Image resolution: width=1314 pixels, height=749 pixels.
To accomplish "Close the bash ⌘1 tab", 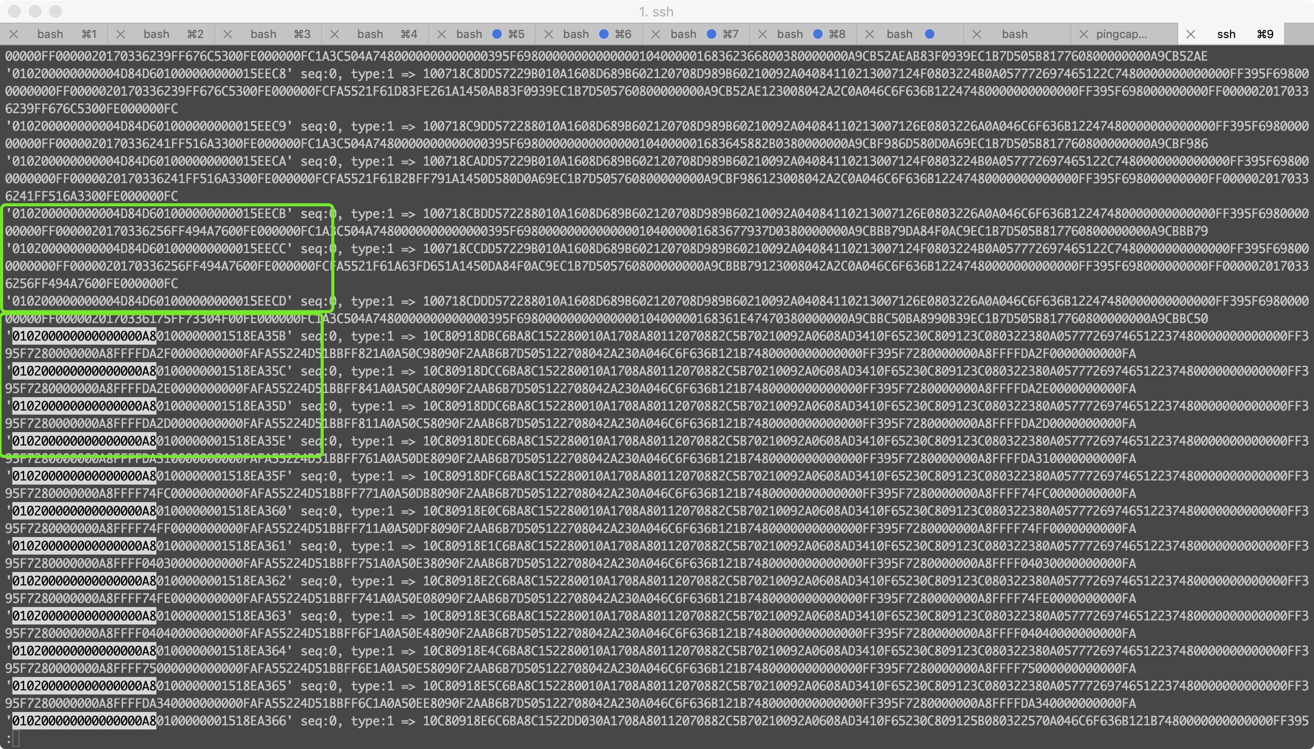I will pos(14,34).
